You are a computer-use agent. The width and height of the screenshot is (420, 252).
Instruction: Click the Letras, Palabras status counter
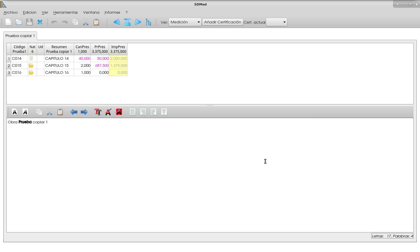(x=392, y=236)
